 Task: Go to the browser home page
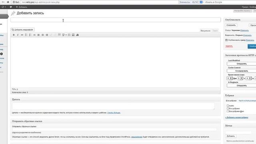[x=8, y=2]
